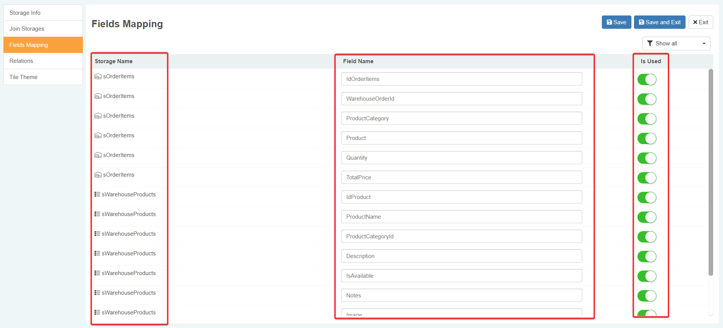Turn off Is Used for IsAvailable field
The height and width of the screenshot is (328, 723).
pos(647,276)
